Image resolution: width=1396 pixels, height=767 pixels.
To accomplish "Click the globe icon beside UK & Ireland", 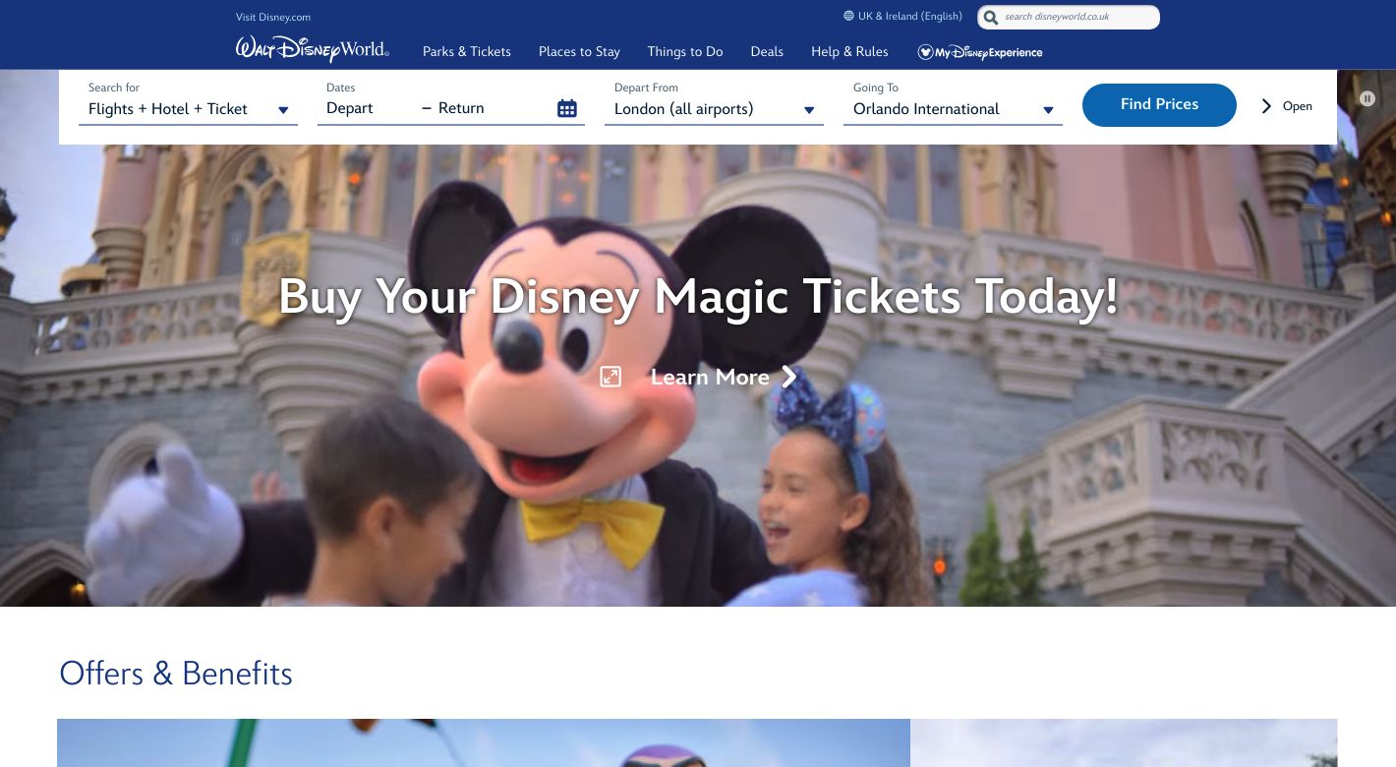I will click(848, 16).
